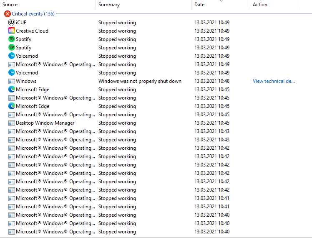
Task: Click 'Stopped working' in the iCUE row
Action: 117,23
